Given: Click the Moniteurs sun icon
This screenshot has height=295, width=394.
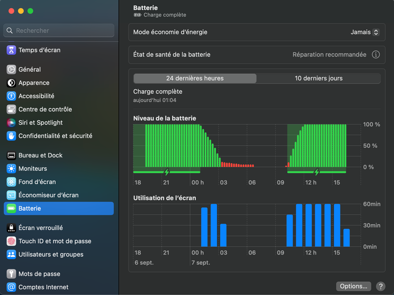Looking at the screenshot, I should click(x=11, y=169).
